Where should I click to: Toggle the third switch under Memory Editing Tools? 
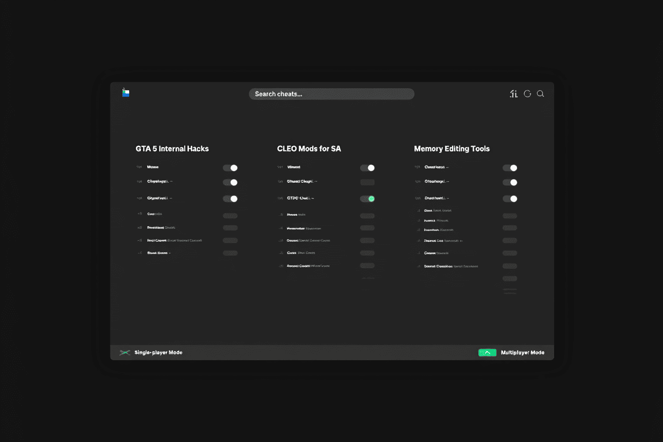pyautogui.click(x=510, y=199)
